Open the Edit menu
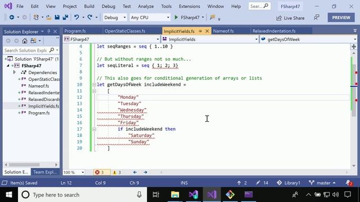The width and height of the screenshot is (360, 202). pos(35,6)
